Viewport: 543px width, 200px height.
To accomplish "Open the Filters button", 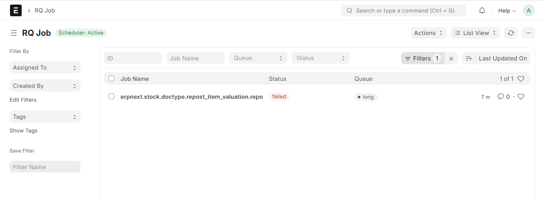I will point(422,58).
